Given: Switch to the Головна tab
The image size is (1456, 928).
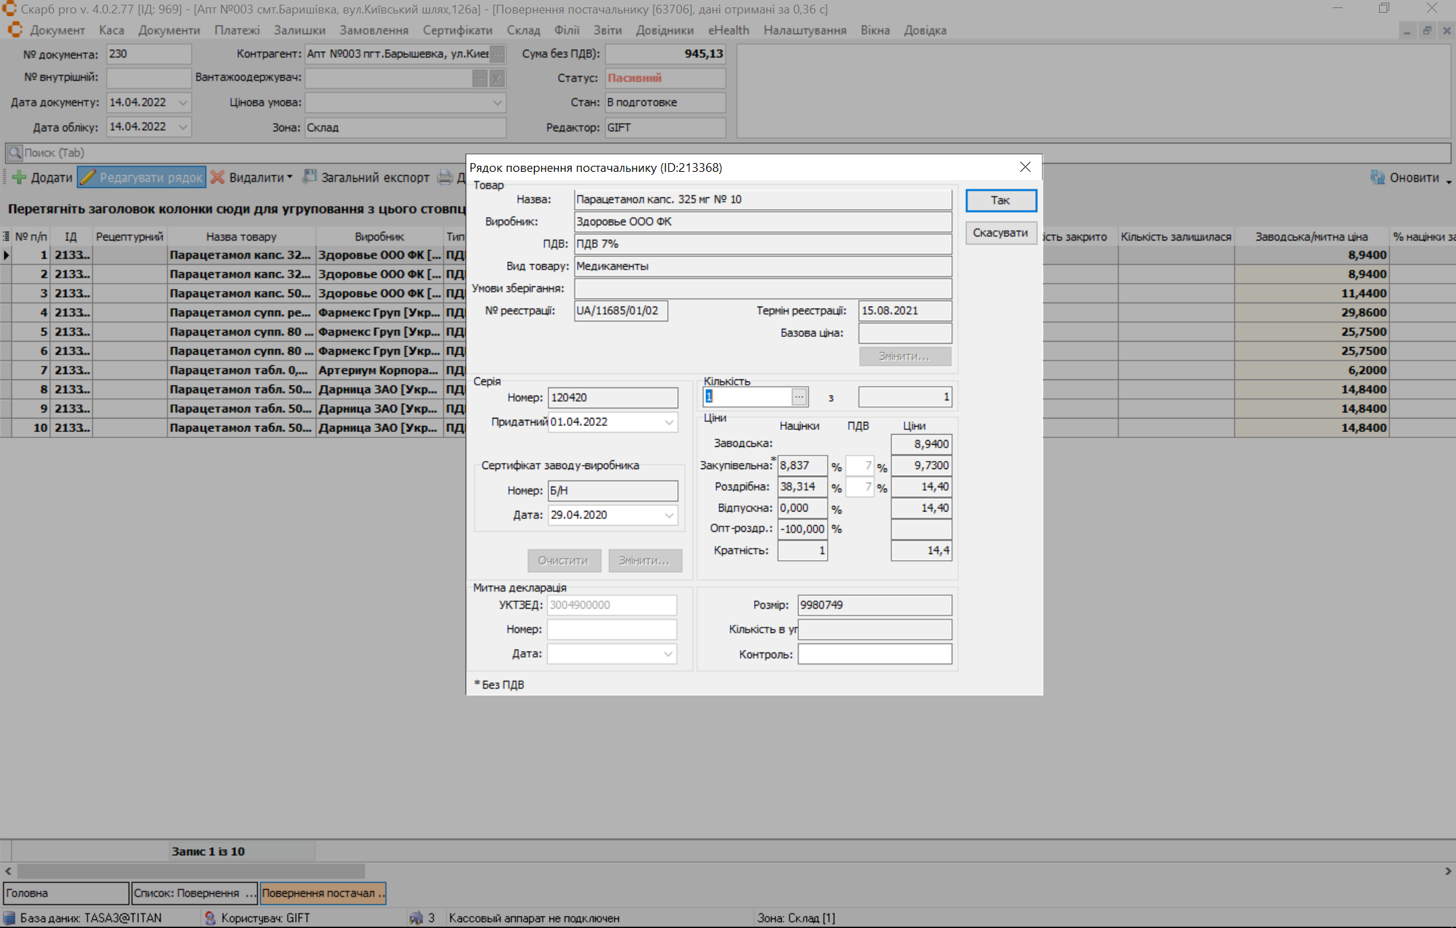Looking at the screenshot, I should pyautogui.click(x=65, y=893).
